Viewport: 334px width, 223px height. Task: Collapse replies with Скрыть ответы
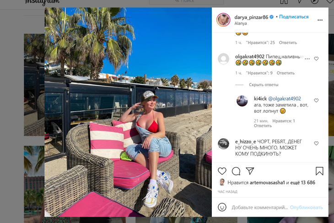tap(264, 85)
